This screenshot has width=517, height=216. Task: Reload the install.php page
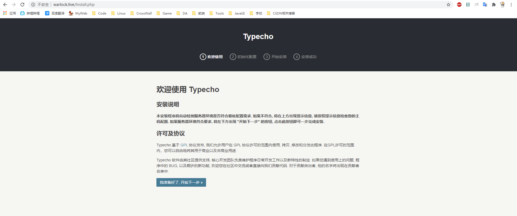(22, 5)
